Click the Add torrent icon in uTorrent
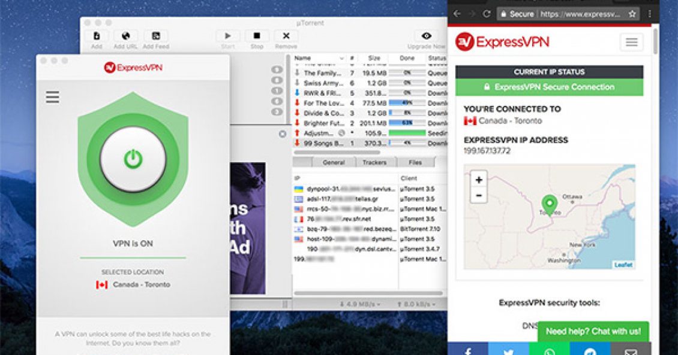 click(x=97, y=36)
